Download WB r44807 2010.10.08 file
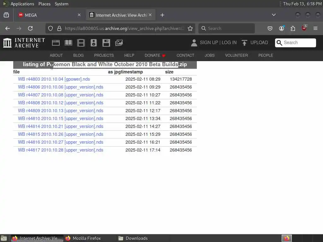Viewport: 323px width, 242px height. (61, 95)
